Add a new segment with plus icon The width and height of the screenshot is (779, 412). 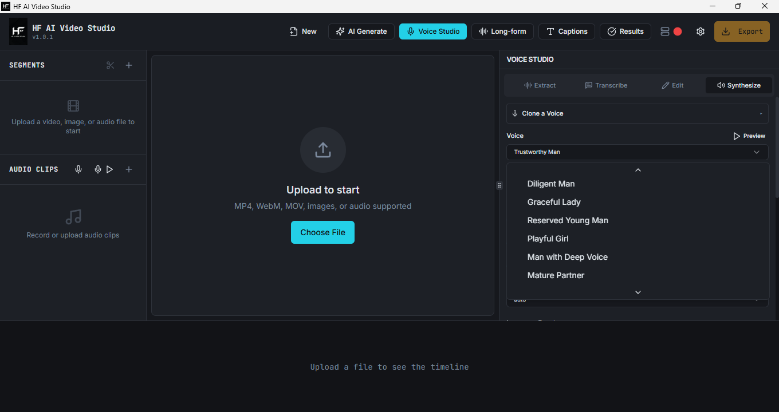coord(129,65)
